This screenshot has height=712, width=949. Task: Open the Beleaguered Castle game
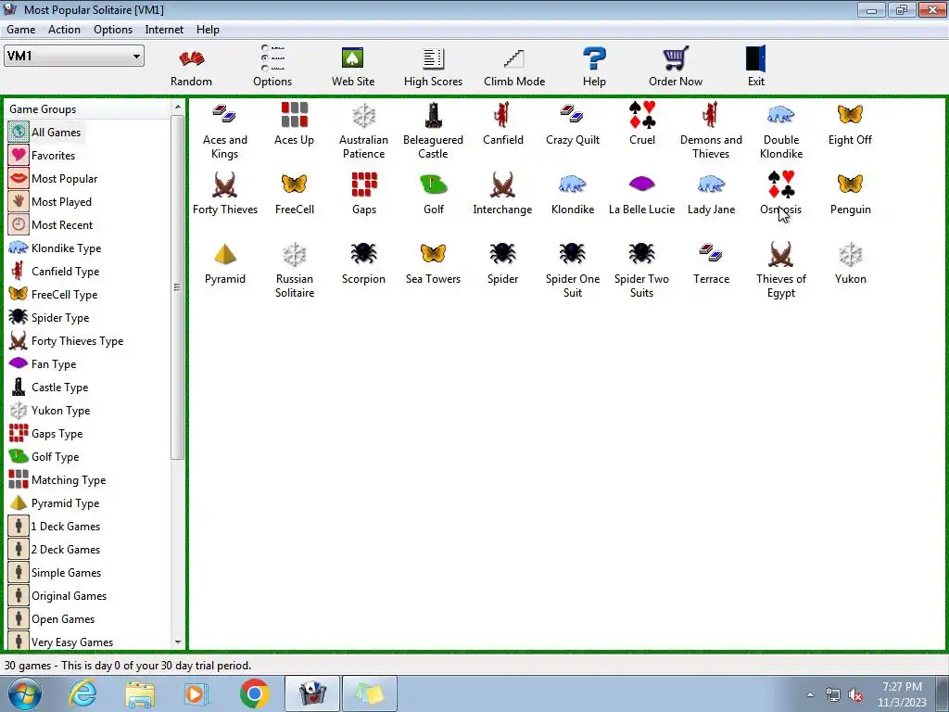coord(434,131)
